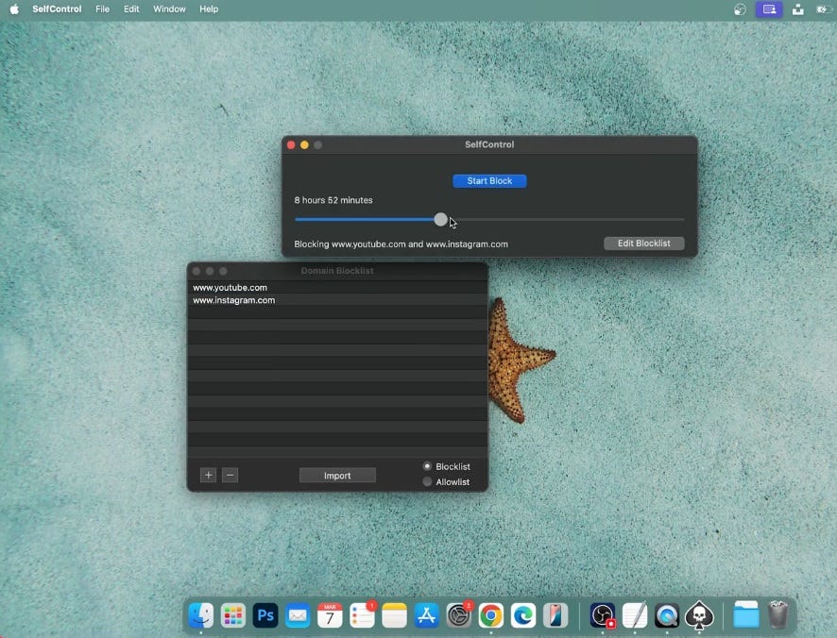
Task: Open the SelfControl app menu
Action: (x=57, y=9)
